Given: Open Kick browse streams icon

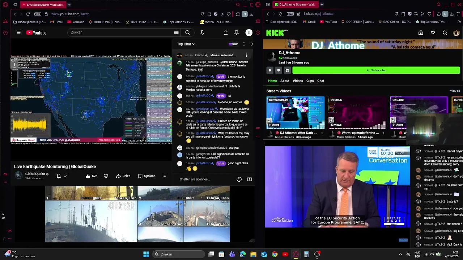Looking at the screenshot, I should click(421, 33).
